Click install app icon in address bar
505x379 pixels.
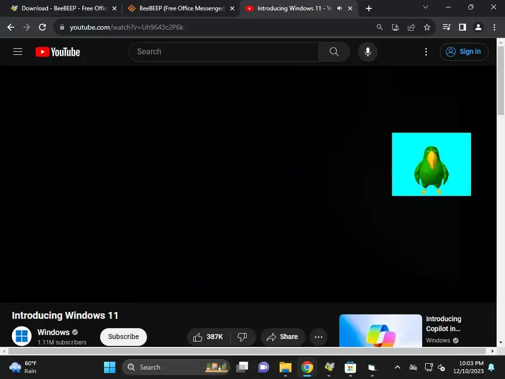click(396, 27)
